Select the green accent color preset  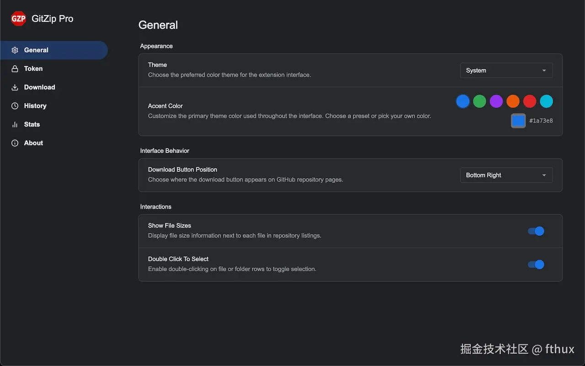[x=479, y=101]
